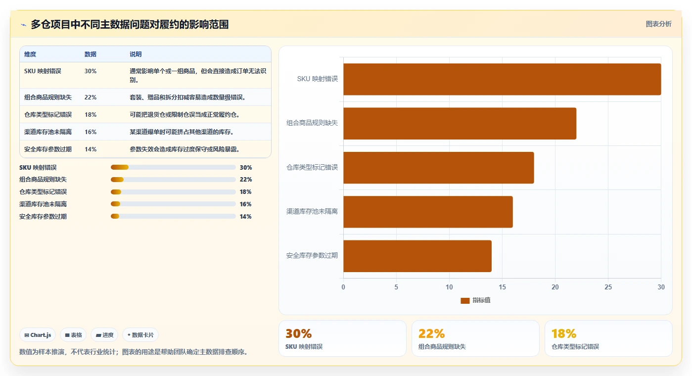Click 30% label beside progress bar
Viewport: 692px width, 376px height.
click(x=246, y=168)
